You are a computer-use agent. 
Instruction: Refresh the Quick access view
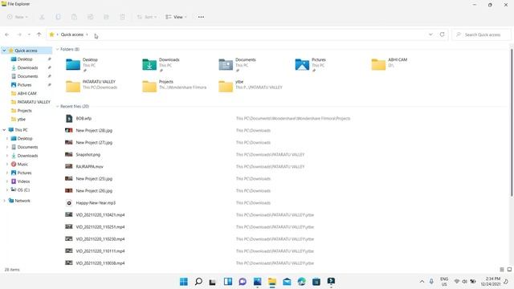pyautogui.click(x=442, y=35)
